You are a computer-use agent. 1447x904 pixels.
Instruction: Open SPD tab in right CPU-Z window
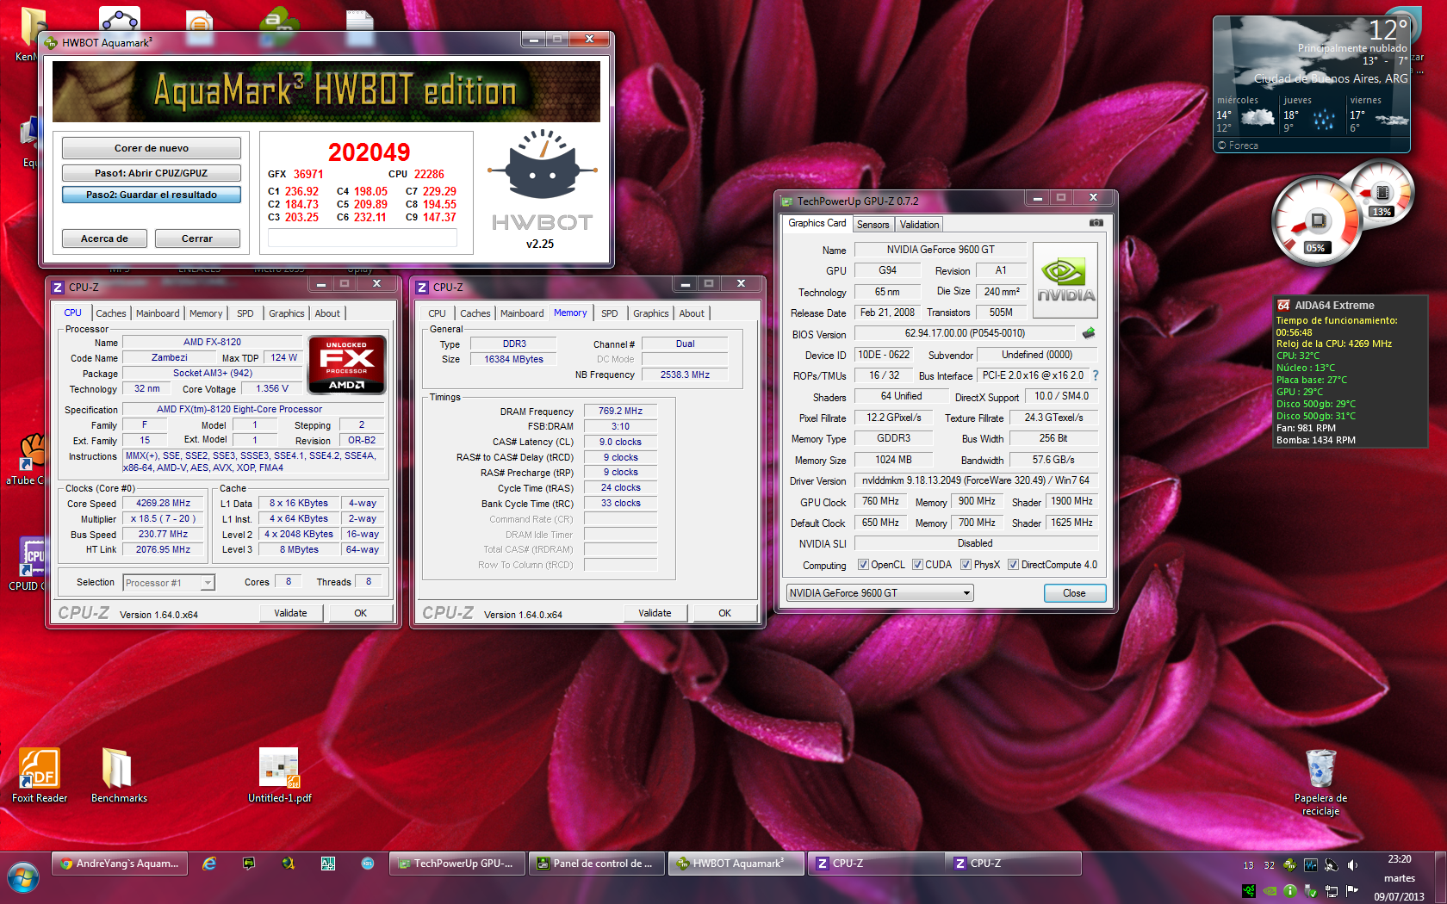[x=609, y=313]
